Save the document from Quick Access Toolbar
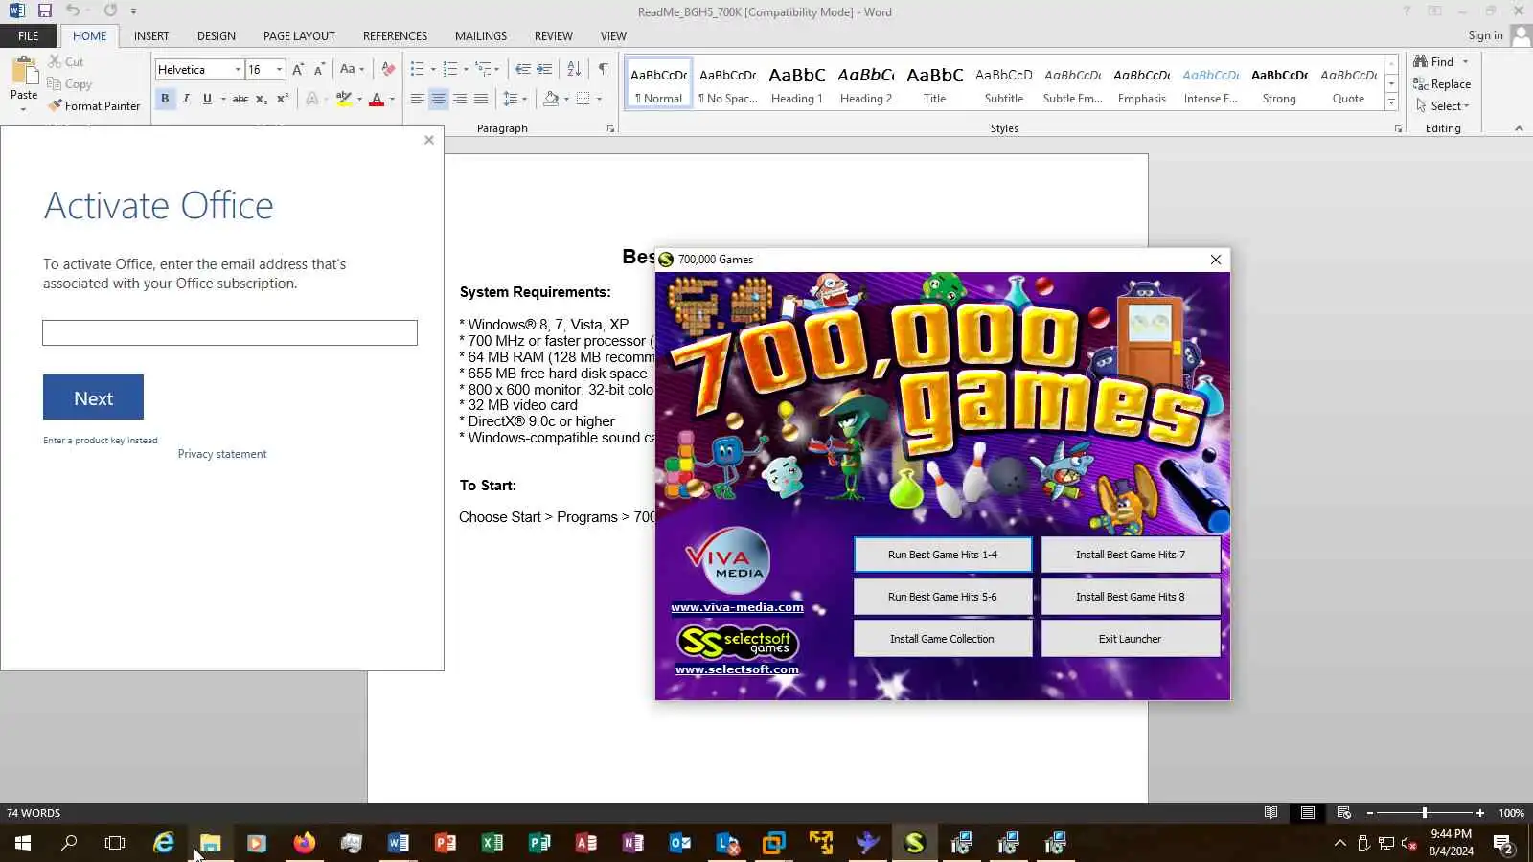This screenshot has height=862, width=1533. 44,11
